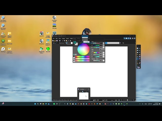Show hidden system tray icons chevron
162x121 pixels.
coord(140,104)
